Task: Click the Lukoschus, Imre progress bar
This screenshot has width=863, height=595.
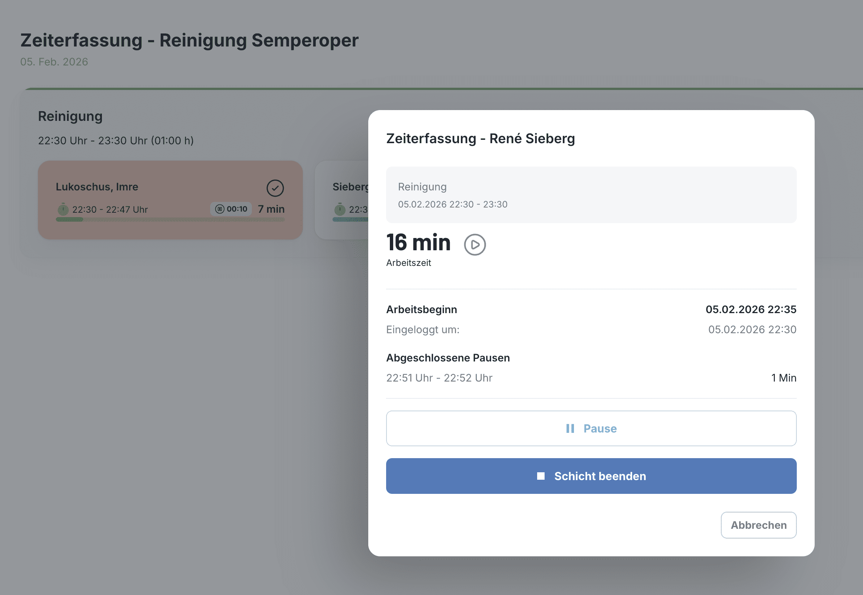Action: click(x=170, y=219)
